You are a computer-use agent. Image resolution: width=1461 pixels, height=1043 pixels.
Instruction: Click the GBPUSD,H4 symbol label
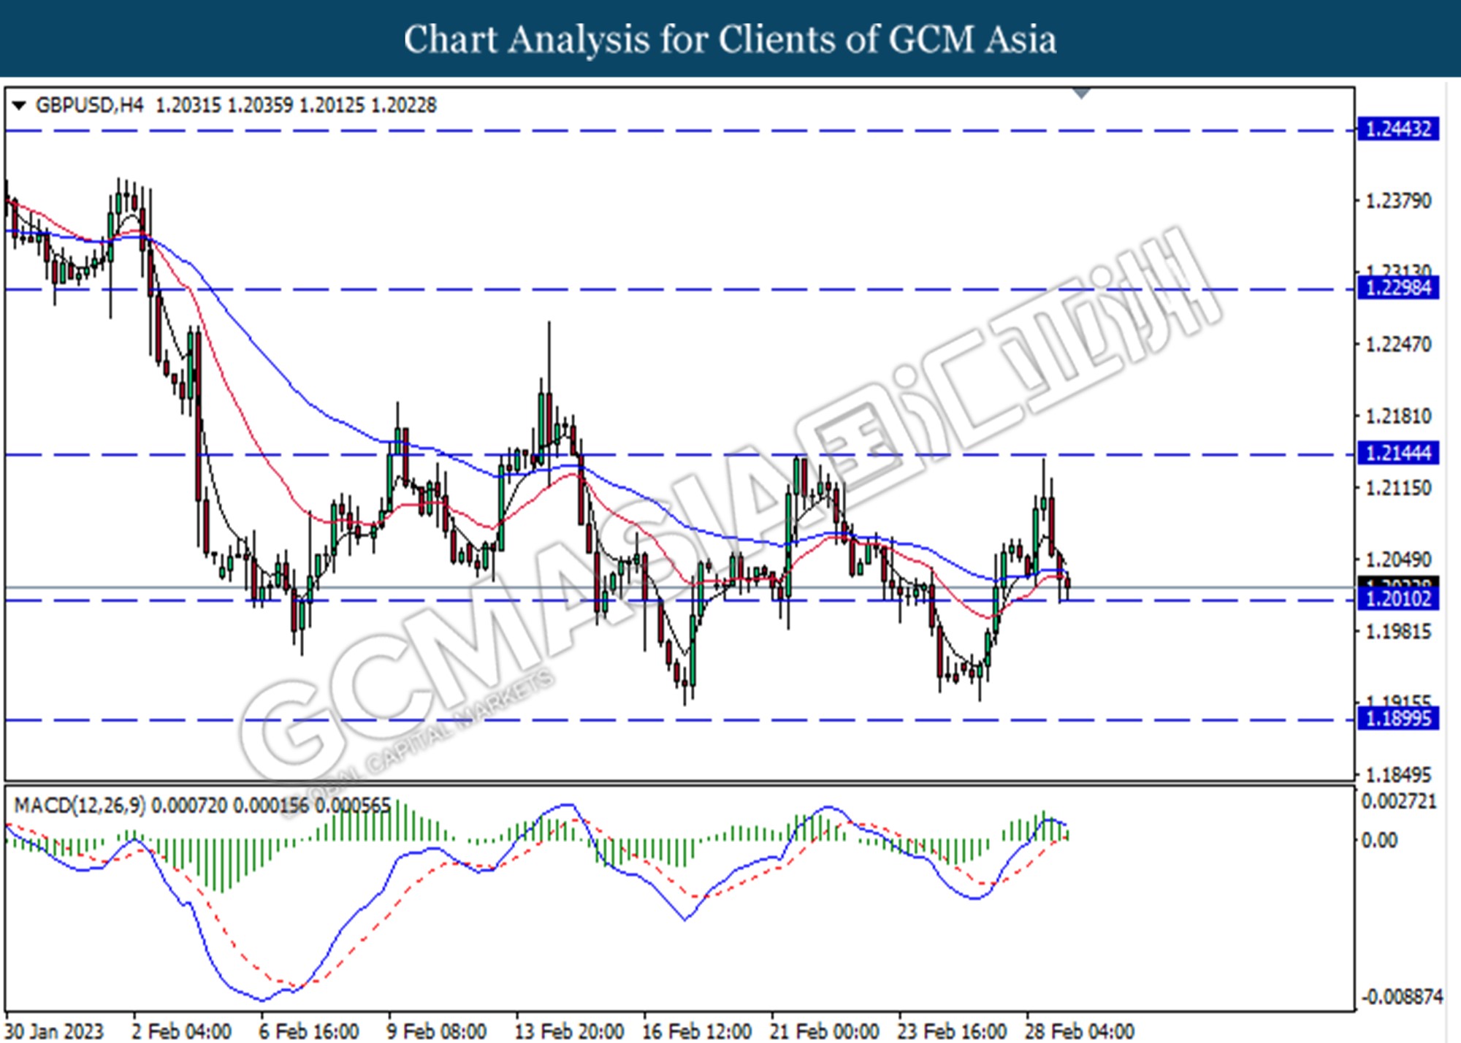(x=89, y=105)
